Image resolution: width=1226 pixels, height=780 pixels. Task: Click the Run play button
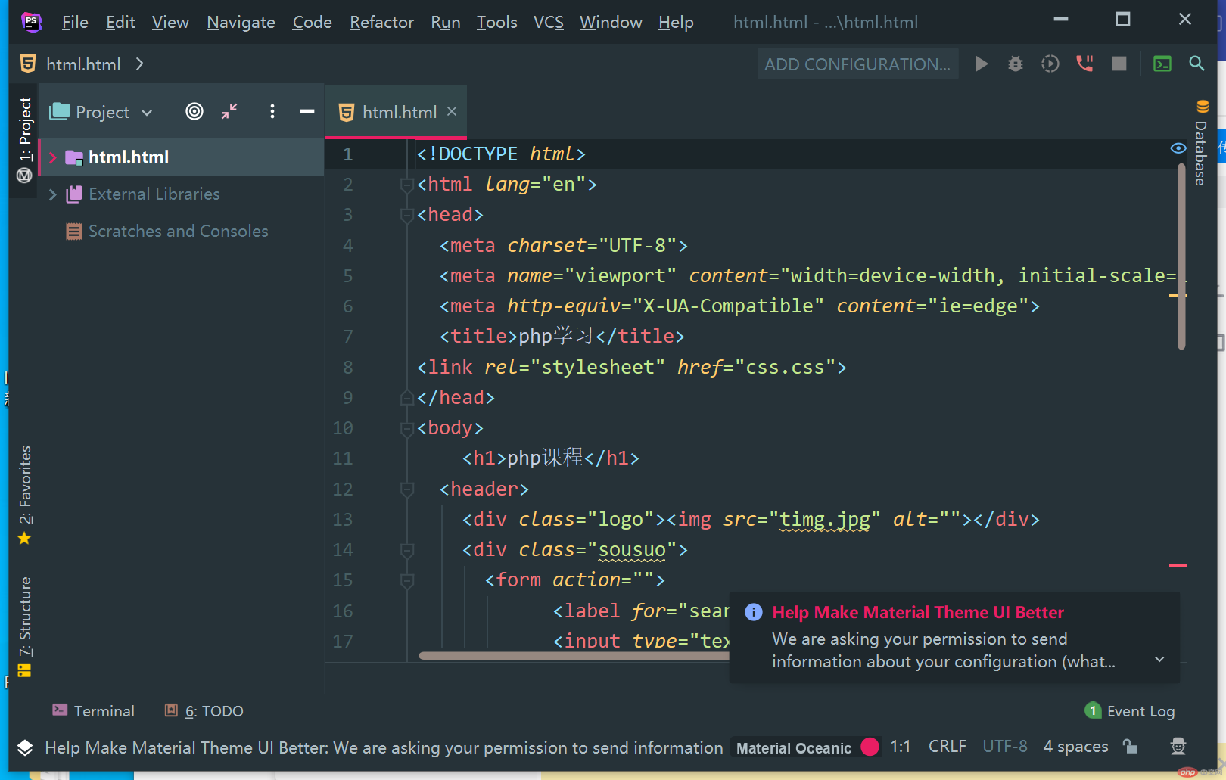982,64
